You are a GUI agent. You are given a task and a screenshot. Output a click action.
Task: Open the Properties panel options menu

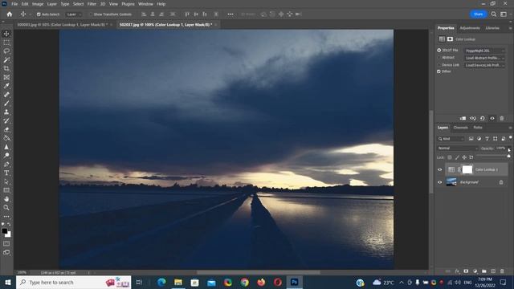click(510, 28)
